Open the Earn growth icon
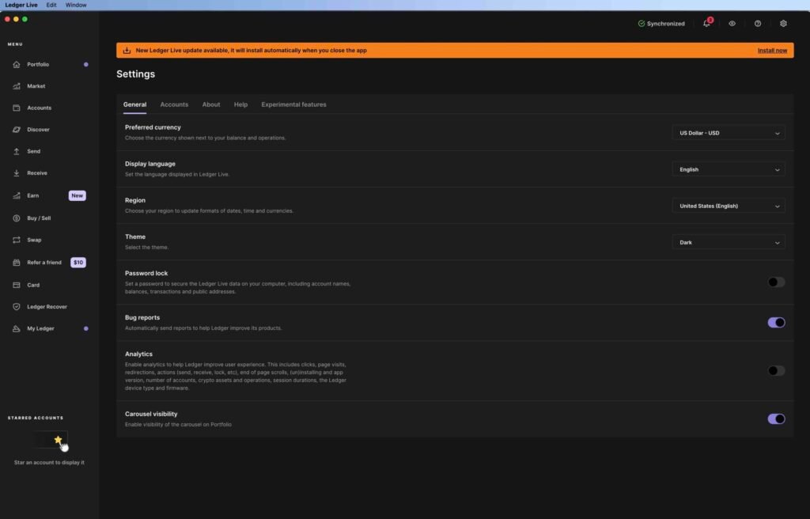This screenshot has width=810, height=519. point(17,195)
